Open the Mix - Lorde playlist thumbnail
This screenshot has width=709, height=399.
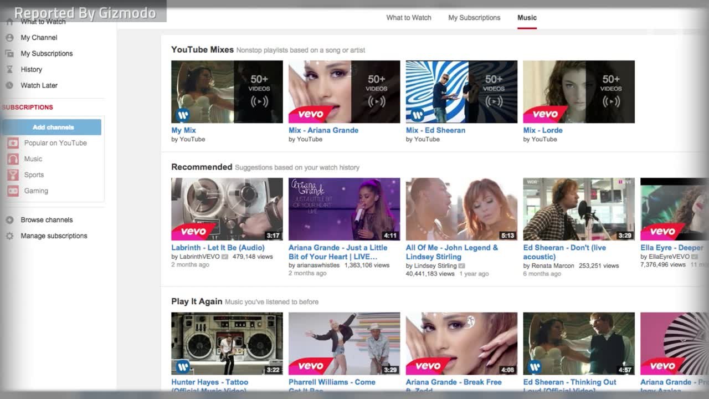[579, 92]
